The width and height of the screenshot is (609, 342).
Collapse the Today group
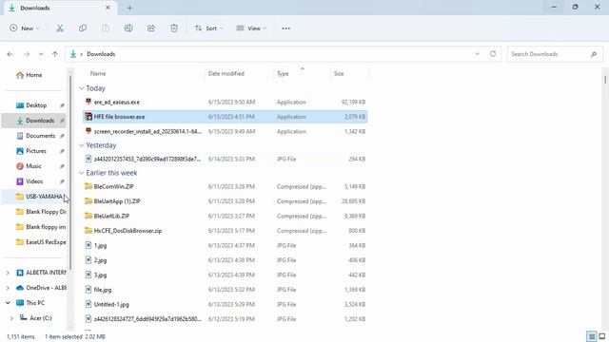[x=81, y=88]
